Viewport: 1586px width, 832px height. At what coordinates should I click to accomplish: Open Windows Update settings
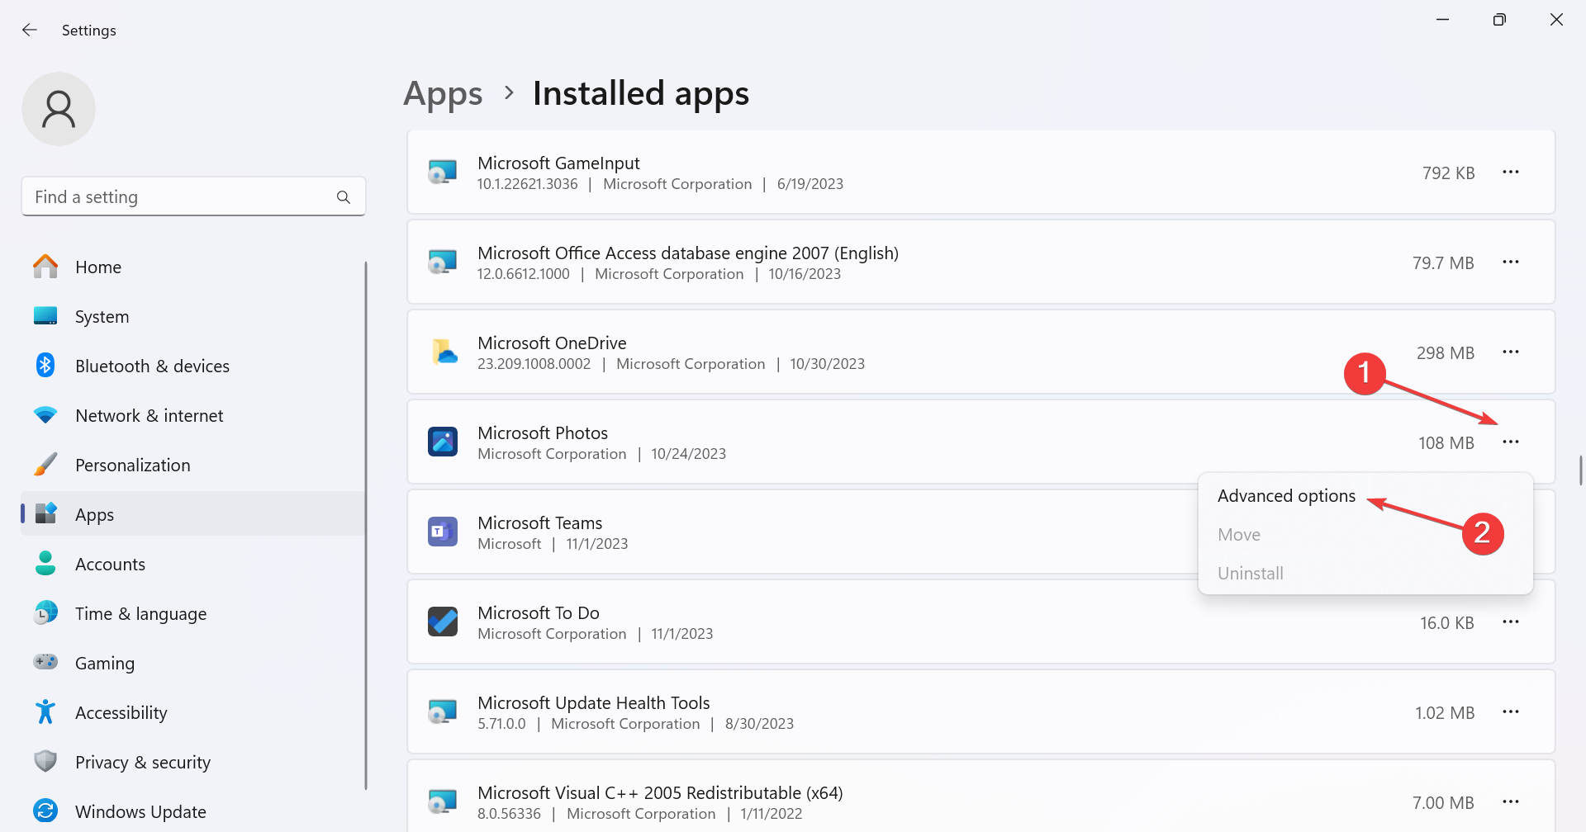coord(140,811)
